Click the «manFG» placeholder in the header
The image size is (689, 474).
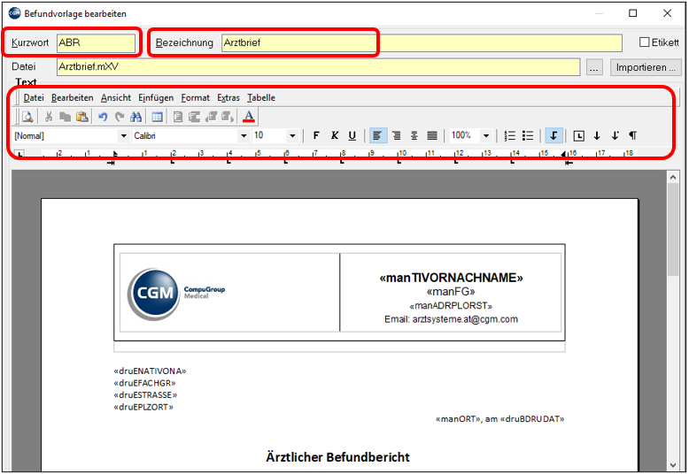point(451,292)
